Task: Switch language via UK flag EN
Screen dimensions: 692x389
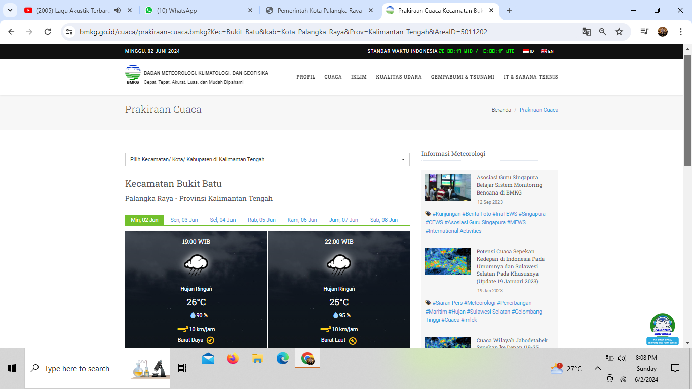Action: coord(547,51)
